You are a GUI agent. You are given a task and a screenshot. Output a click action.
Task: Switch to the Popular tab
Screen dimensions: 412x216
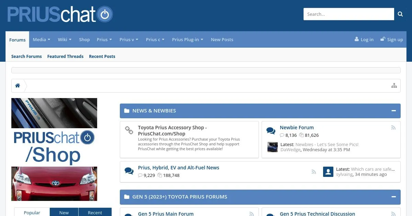click(32, 212)
